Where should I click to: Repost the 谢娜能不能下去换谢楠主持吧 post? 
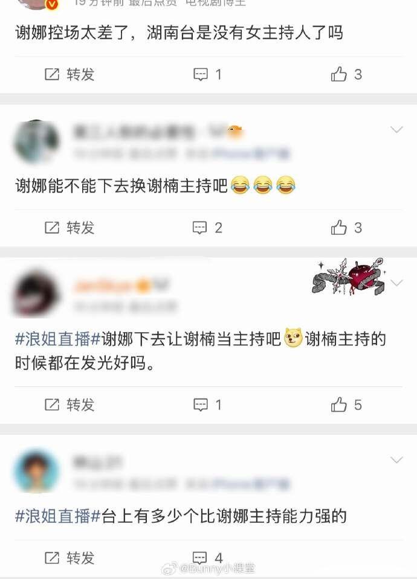point(69,228)
